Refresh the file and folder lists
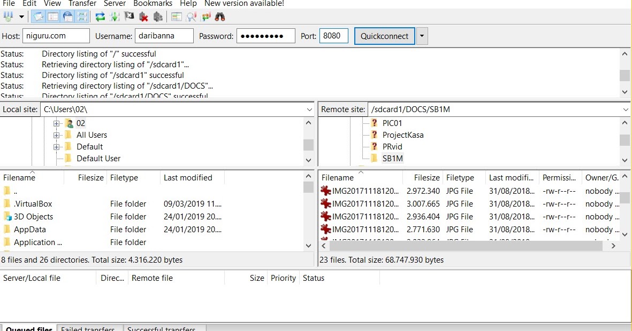 (100, 16)
